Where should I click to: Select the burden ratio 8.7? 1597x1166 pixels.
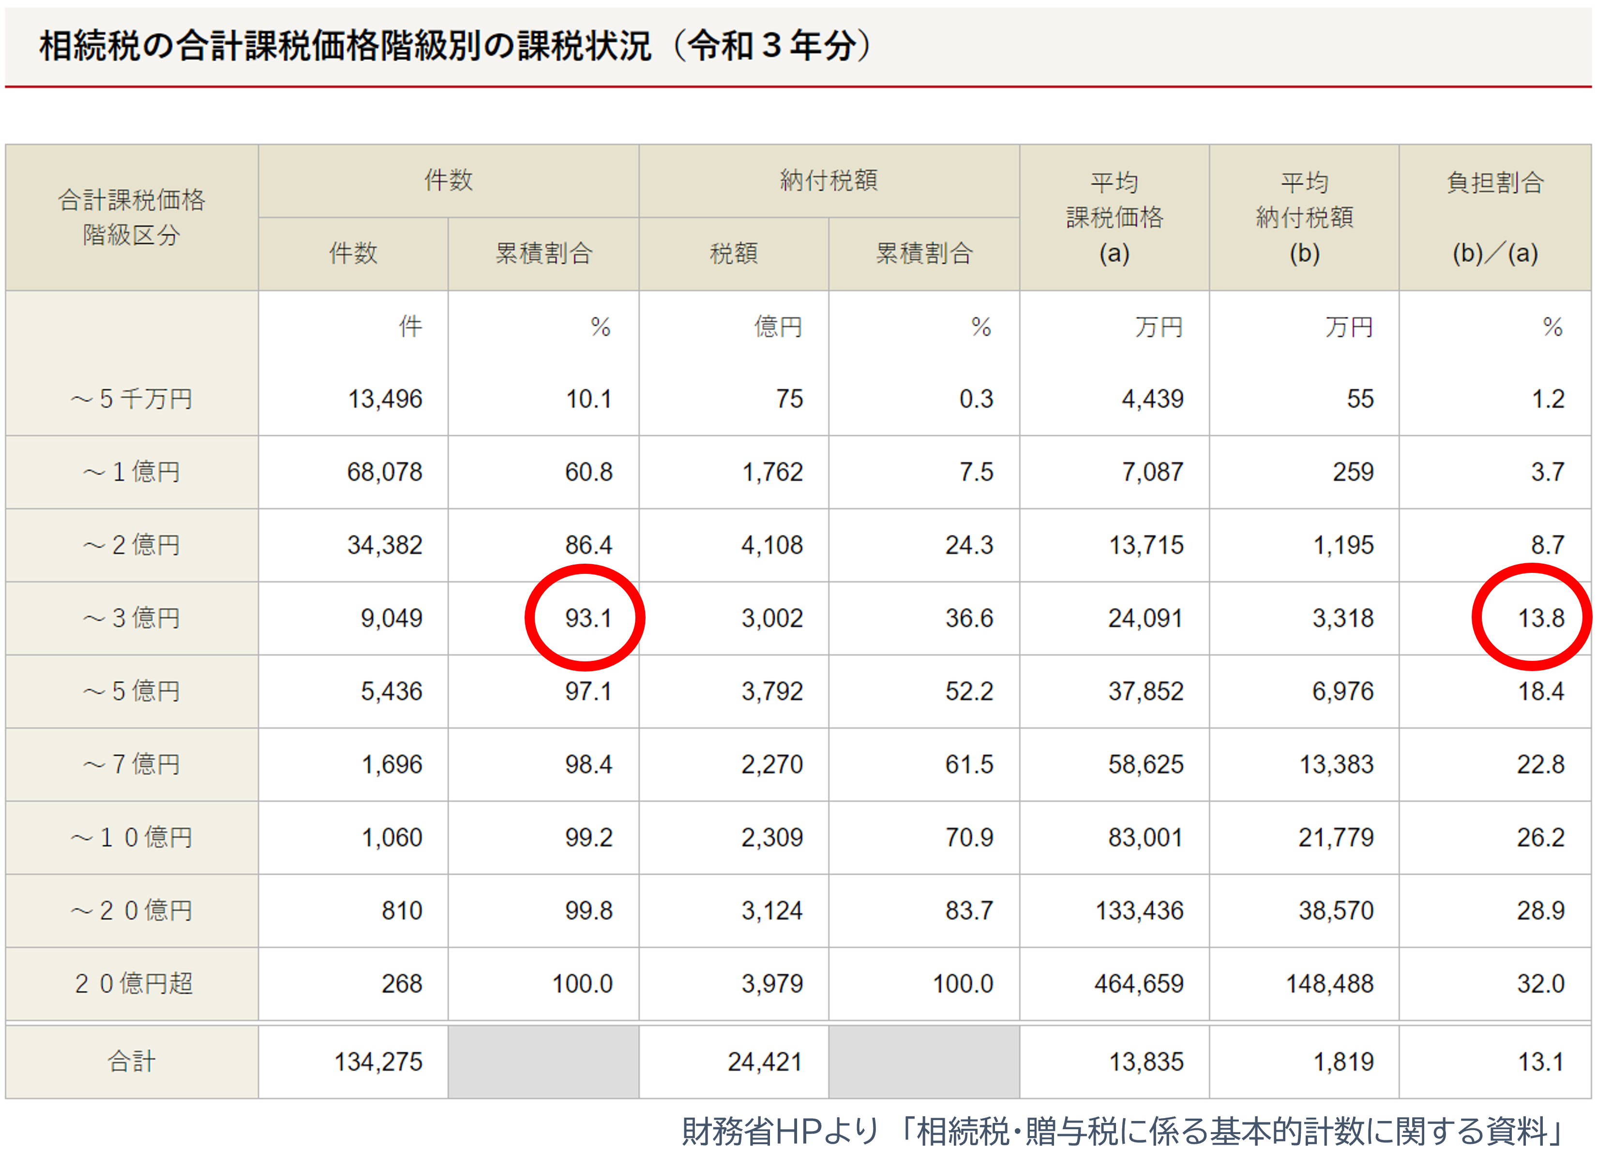1548,546
